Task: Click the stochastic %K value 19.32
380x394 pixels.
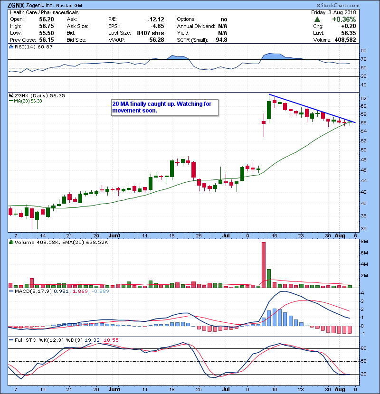Action: pyautogui.click(x=92, y=340)
